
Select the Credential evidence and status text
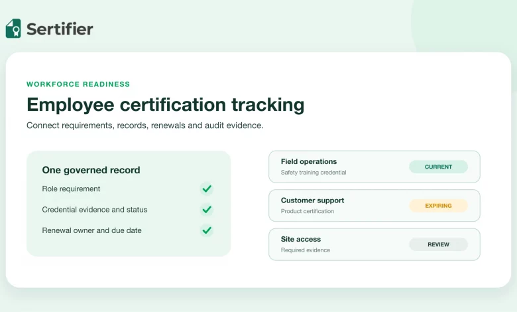click(x=95, y=210)
